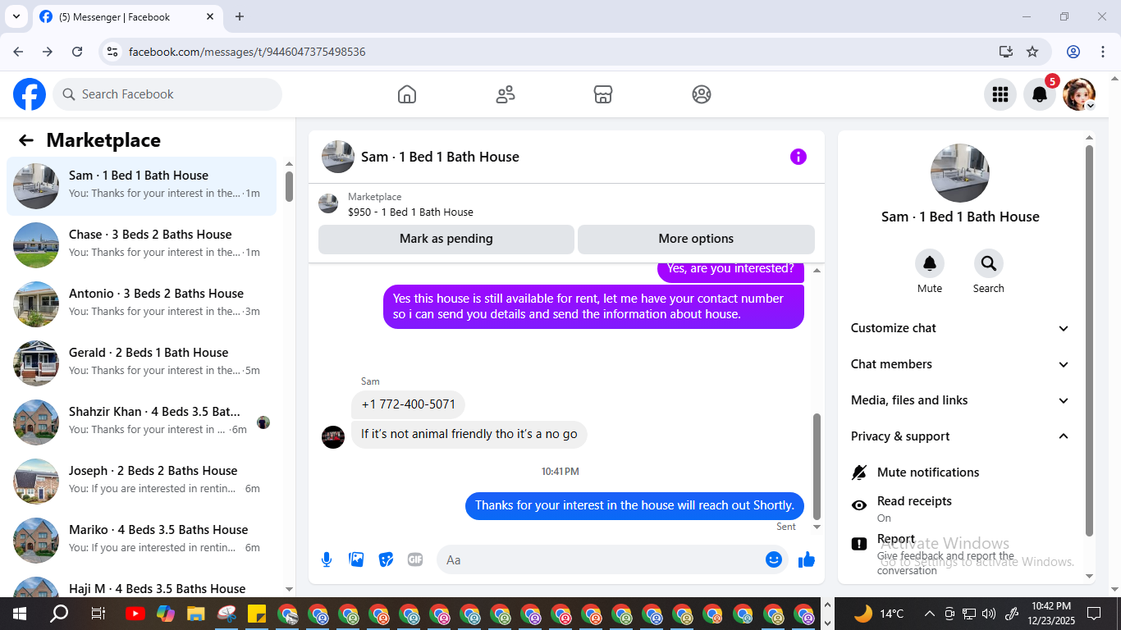Open Chrome's three-dot menu

point(1102,52)
